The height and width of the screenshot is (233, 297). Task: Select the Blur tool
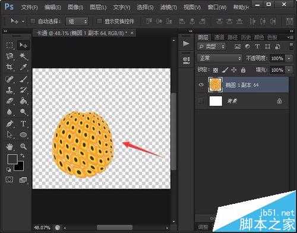pyautogui.click(x=10, y=112)
